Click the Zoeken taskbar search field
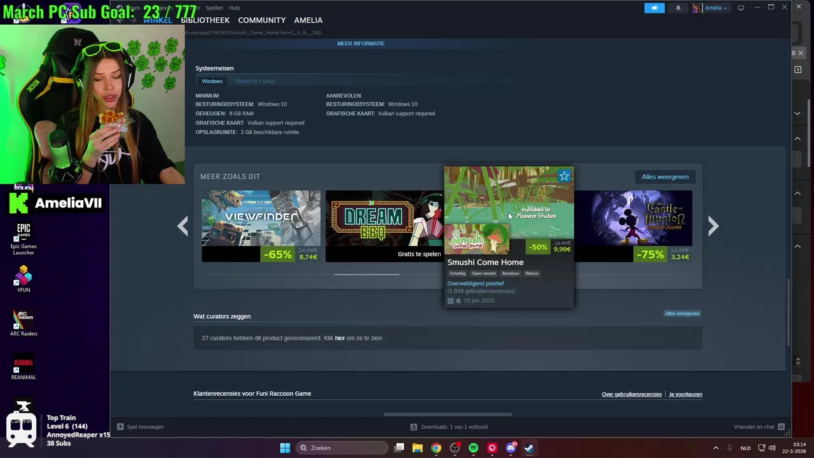814x458 pixels. (343, 448)
